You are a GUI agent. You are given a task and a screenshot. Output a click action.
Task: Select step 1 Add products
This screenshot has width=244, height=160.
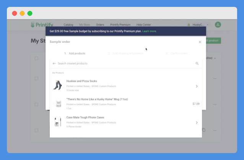click(x=75, y=53)
